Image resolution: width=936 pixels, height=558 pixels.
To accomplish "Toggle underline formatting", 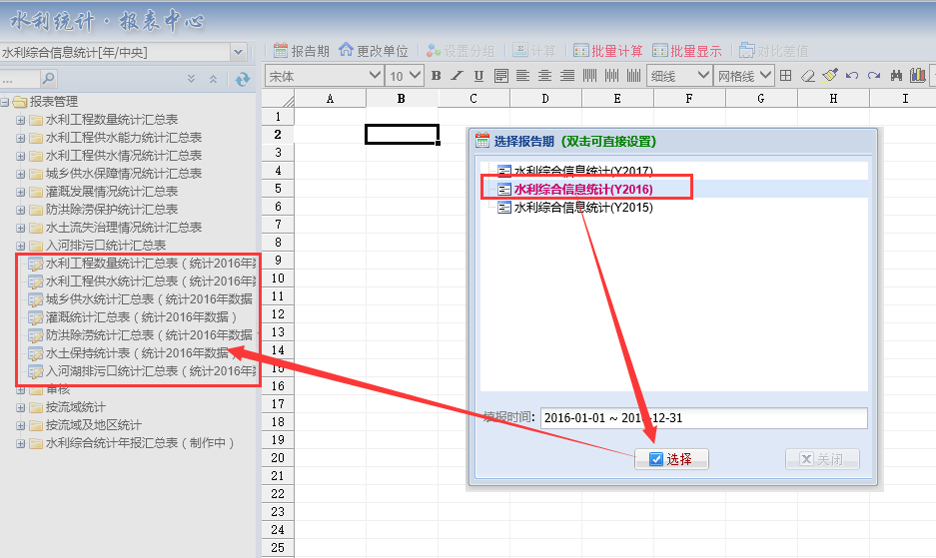I will click(478, 76).
